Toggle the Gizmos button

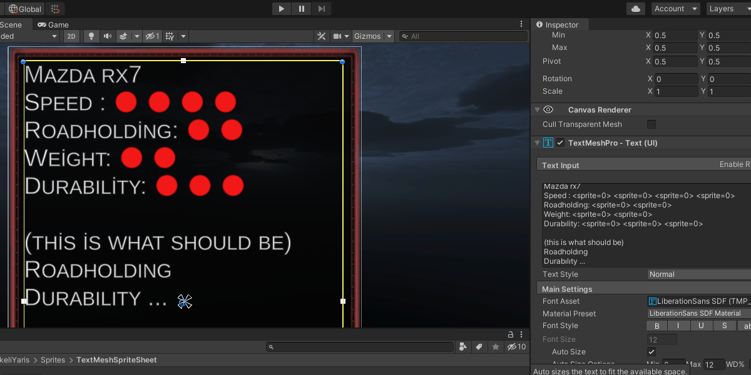coord(367,36)
